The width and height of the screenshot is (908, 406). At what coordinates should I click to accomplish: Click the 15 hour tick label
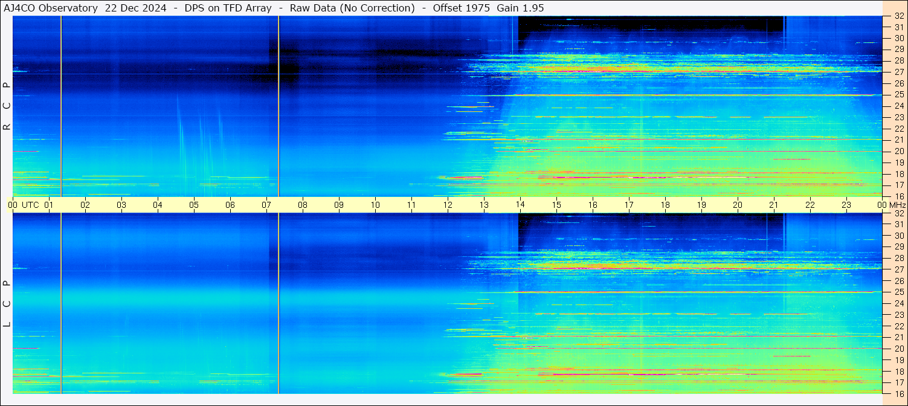tap(556, 205)
